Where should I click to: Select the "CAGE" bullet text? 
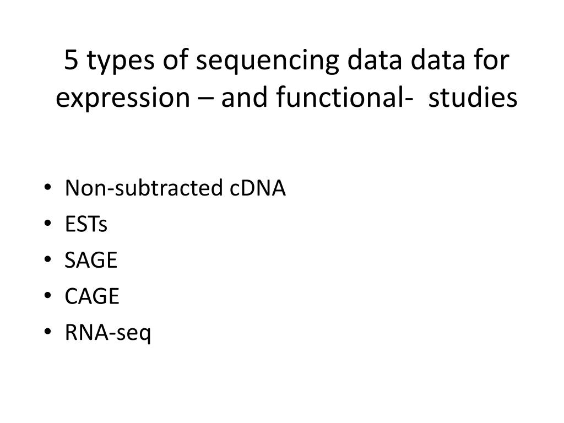[x=92, y=296]
